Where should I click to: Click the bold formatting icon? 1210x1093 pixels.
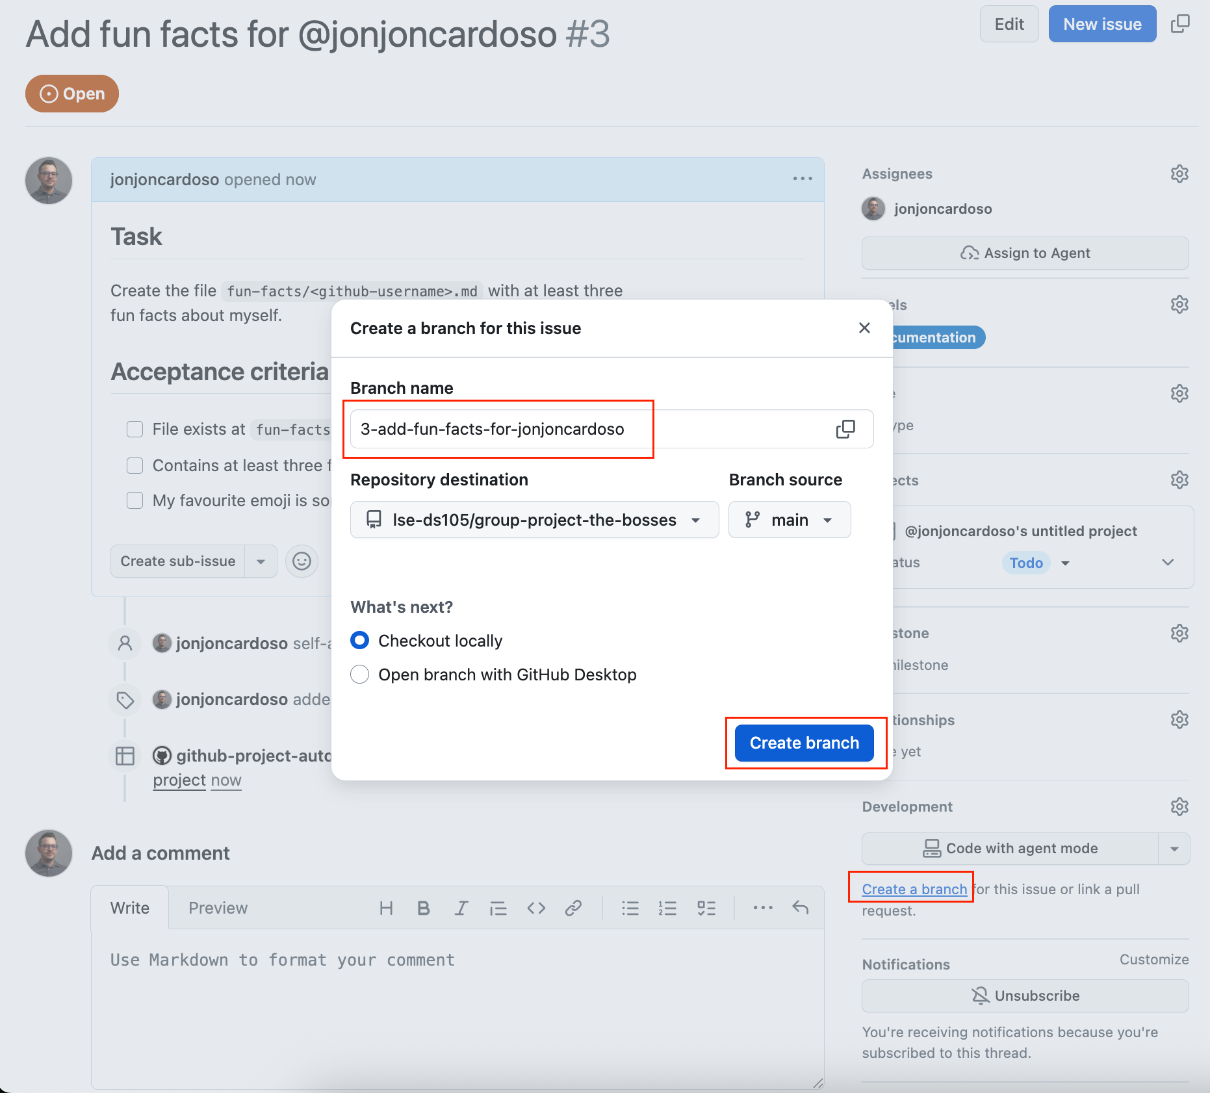point(424,908)
